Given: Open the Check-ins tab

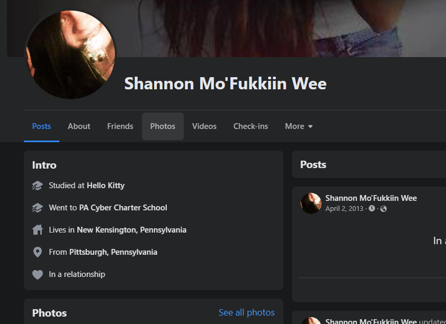Looking at the screenshot, I should [251, 126].
